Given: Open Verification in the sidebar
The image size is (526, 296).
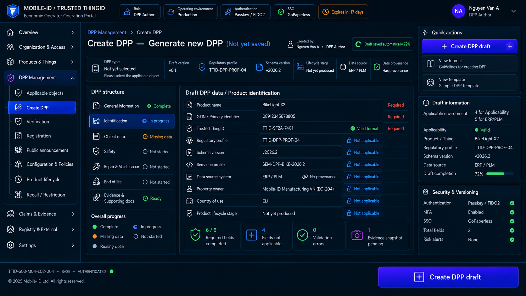Looking at the screenshot, I should point(42,122).
